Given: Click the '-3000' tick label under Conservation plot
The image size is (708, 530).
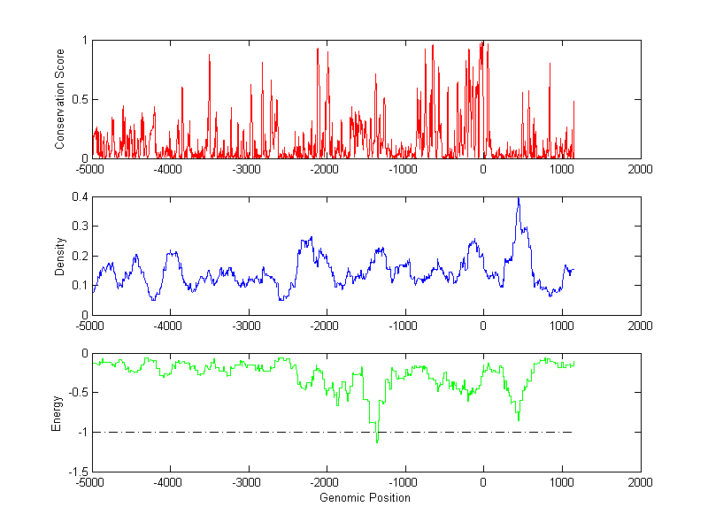Looking at the screenshot, I should click(x=247, y=169).
